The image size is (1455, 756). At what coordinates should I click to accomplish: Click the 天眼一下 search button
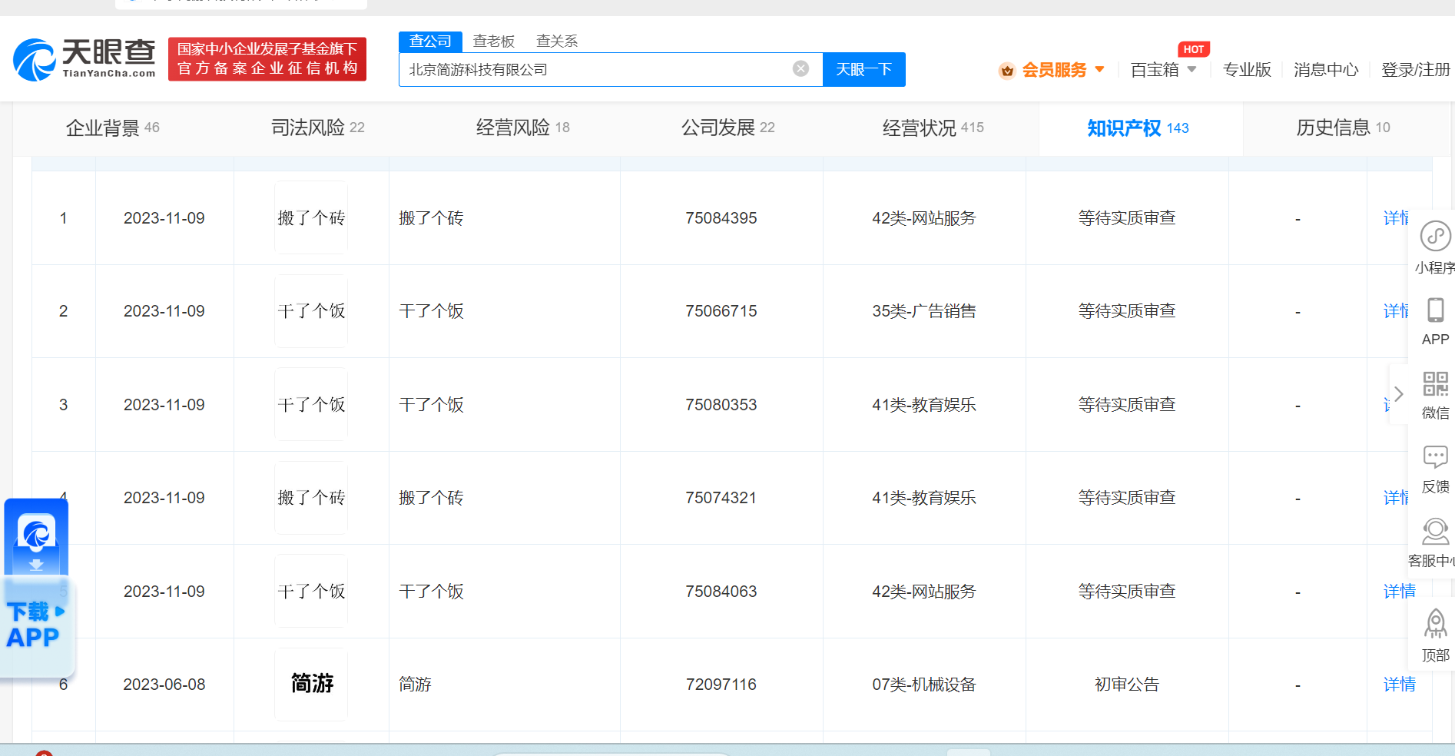[x=864, y=69]
